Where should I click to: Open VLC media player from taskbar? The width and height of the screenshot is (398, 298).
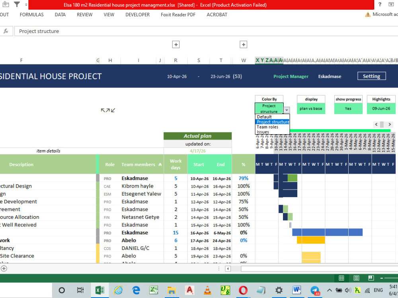207,290
